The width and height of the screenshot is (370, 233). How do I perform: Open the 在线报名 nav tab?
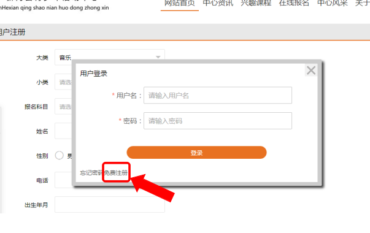[294, 3]
